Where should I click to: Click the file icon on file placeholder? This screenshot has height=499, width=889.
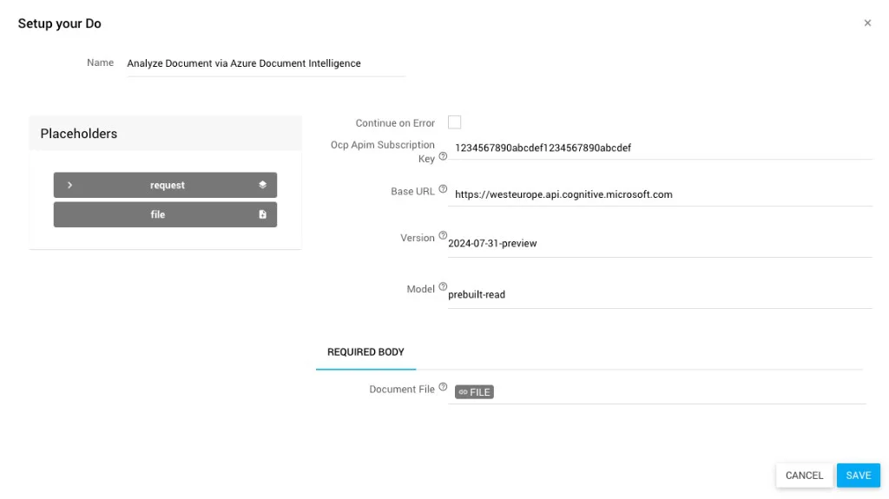(x=262, y=214)
